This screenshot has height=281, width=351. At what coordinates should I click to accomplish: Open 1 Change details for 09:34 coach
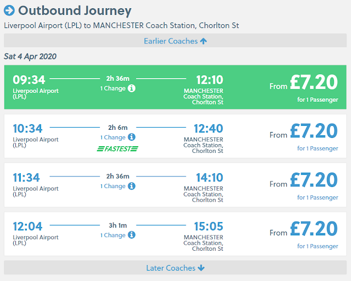coord(112,88)
